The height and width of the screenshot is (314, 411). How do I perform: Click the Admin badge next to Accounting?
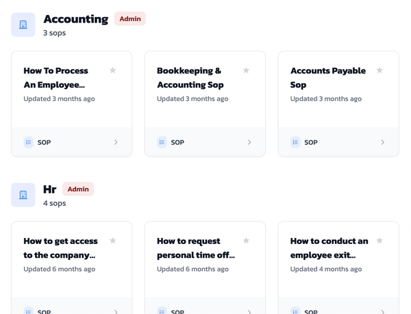point(130,19)
